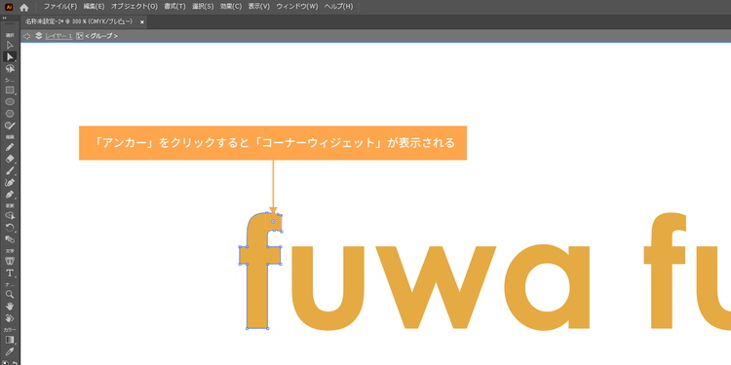The height and width of the screenshot is (365, 731).
Task: Select the Eraser tool
Action: [10, 159]
